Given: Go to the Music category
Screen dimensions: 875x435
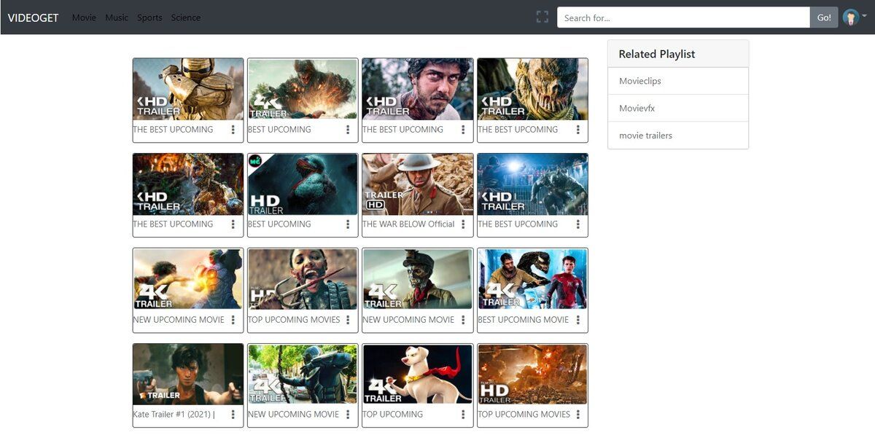Looking at the screenshot, I should click(x=117, y=17).
